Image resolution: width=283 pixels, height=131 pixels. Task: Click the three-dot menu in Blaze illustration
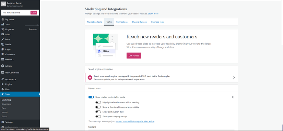[x=112, y=38]
